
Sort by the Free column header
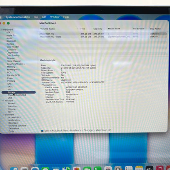click(83, 29)
